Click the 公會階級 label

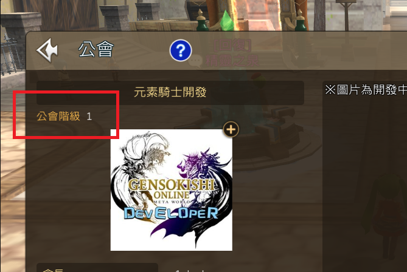coord(58,117)
